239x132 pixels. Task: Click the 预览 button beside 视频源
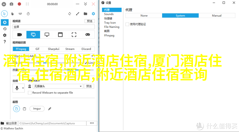[x=90, y=21]
